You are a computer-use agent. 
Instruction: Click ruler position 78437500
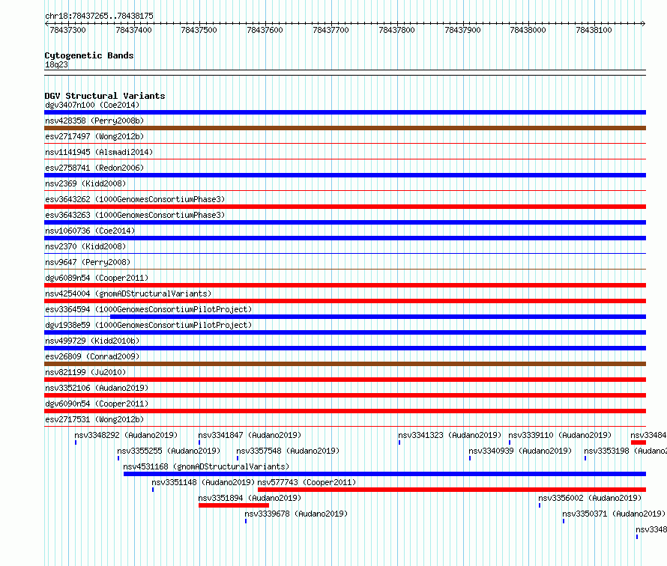click(x=199, y=30)
